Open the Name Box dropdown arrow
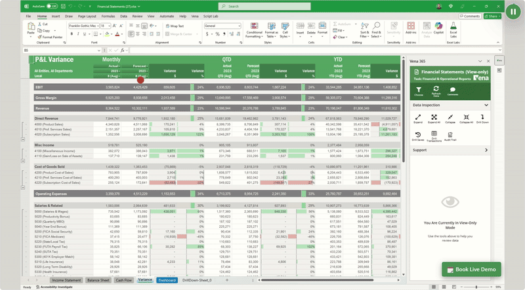Screen dimensions: 525x290 pos(99,50)
